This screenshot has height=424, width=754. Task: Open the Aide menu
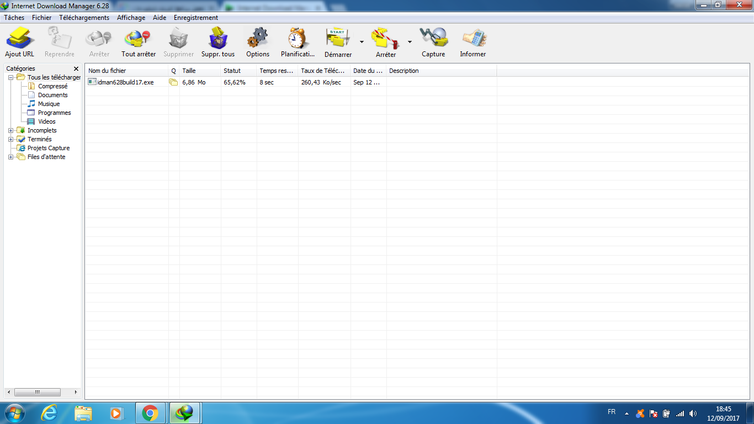(x=160, y=18)
